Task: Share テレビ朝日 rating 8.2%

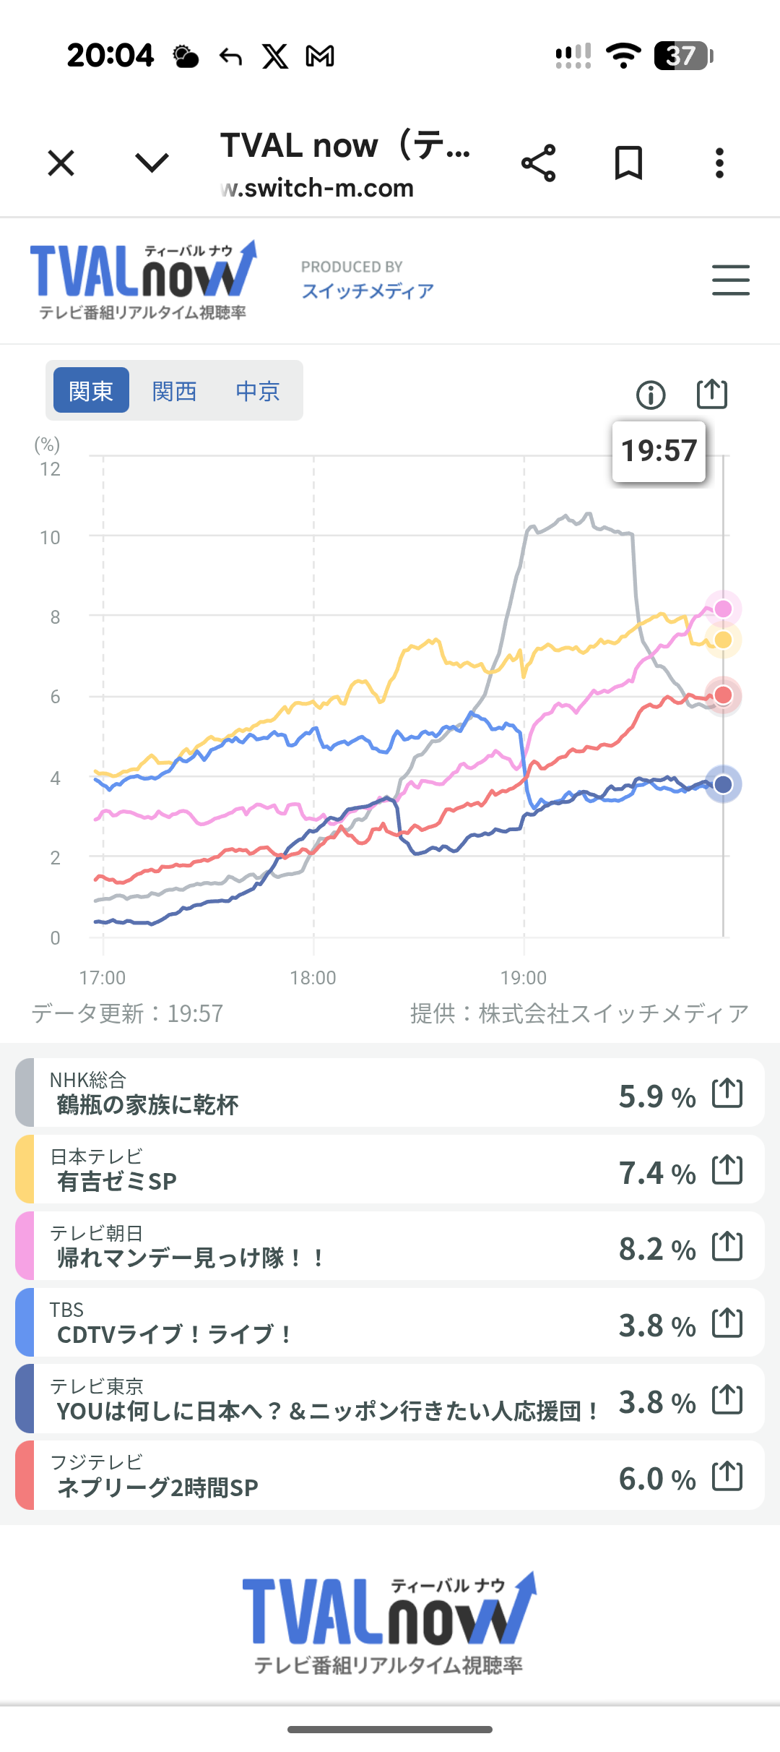Action: (727, 1246)
